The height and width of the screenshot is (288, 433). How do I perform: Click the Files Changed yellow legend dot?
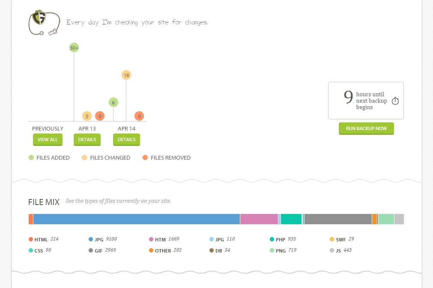(84, 157)
